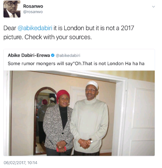Click the tweet text 'Check with your sources'
Image resolution: width=162 pixels, height=168 pixels.
pos(58,37)
